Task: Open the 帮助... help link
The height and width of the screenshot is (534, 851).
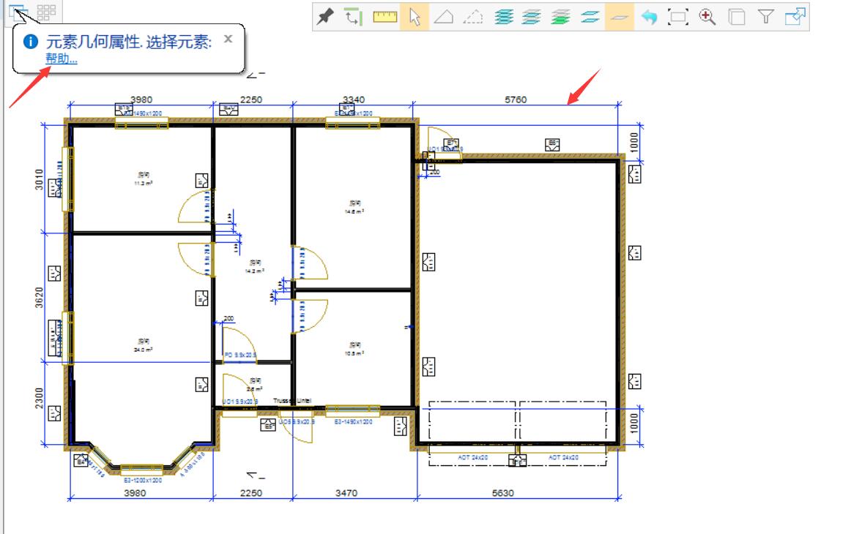Action: [62, 59]
